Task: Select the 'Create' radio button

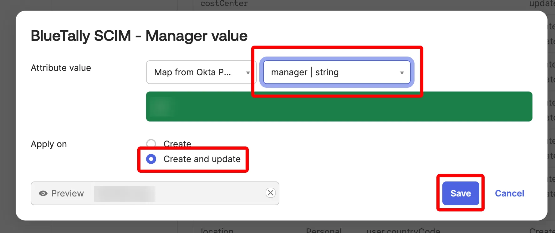Action: coord(151,144)
